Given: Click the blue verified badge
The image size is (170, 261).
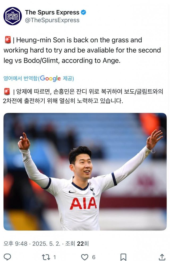Looking at the screenshot, I should 83,12.
